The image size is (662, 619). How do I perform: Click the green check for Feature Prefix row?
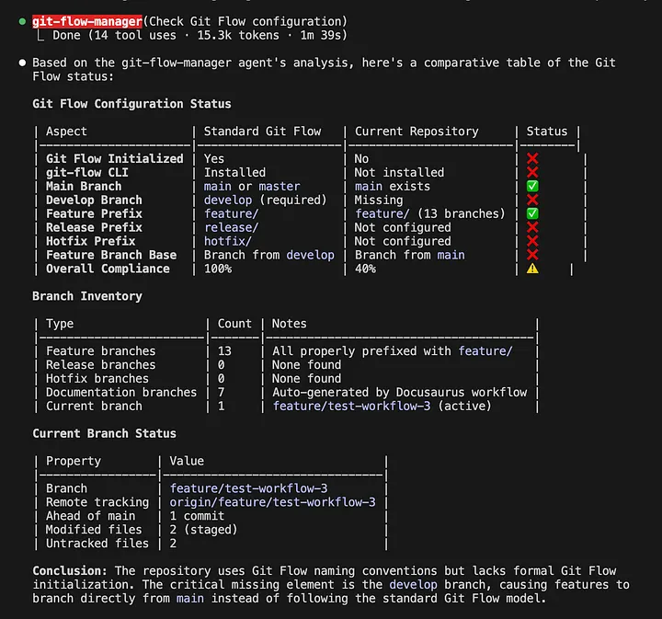(532, 213)
